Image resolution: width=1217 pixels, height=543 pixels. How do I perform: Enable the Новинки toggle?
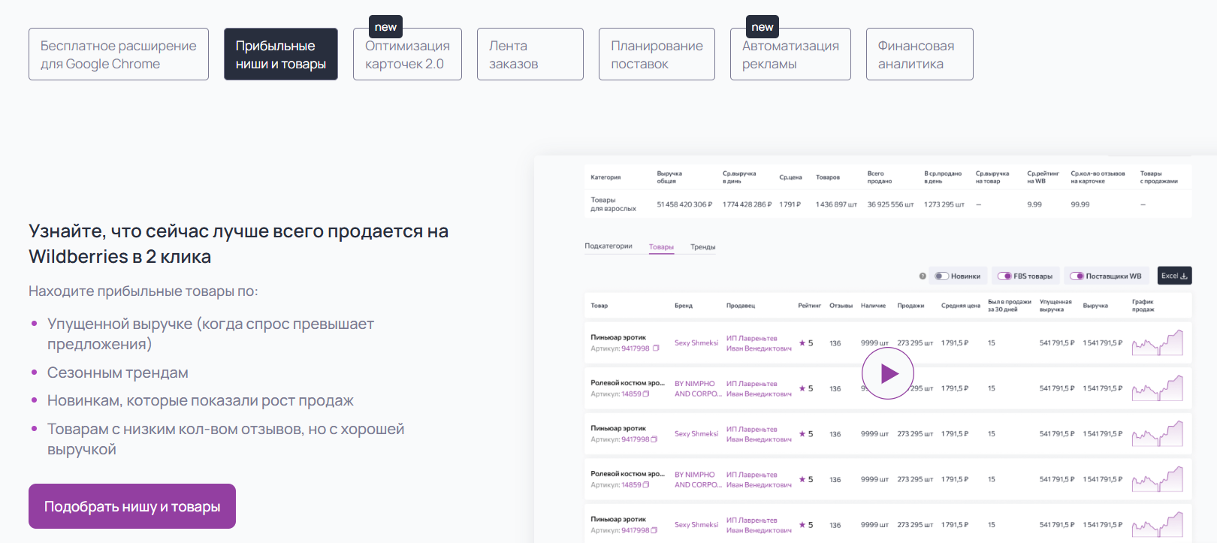941,276
